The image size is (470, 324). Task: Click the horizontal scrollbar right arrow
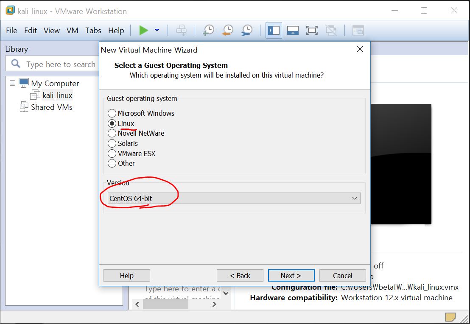click(x=214, y=304)
